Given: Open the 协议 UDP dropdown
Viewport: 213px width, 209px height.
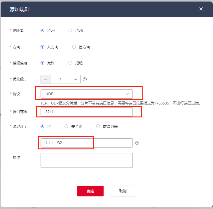Looking at the screenshot, I should [87, 94].
